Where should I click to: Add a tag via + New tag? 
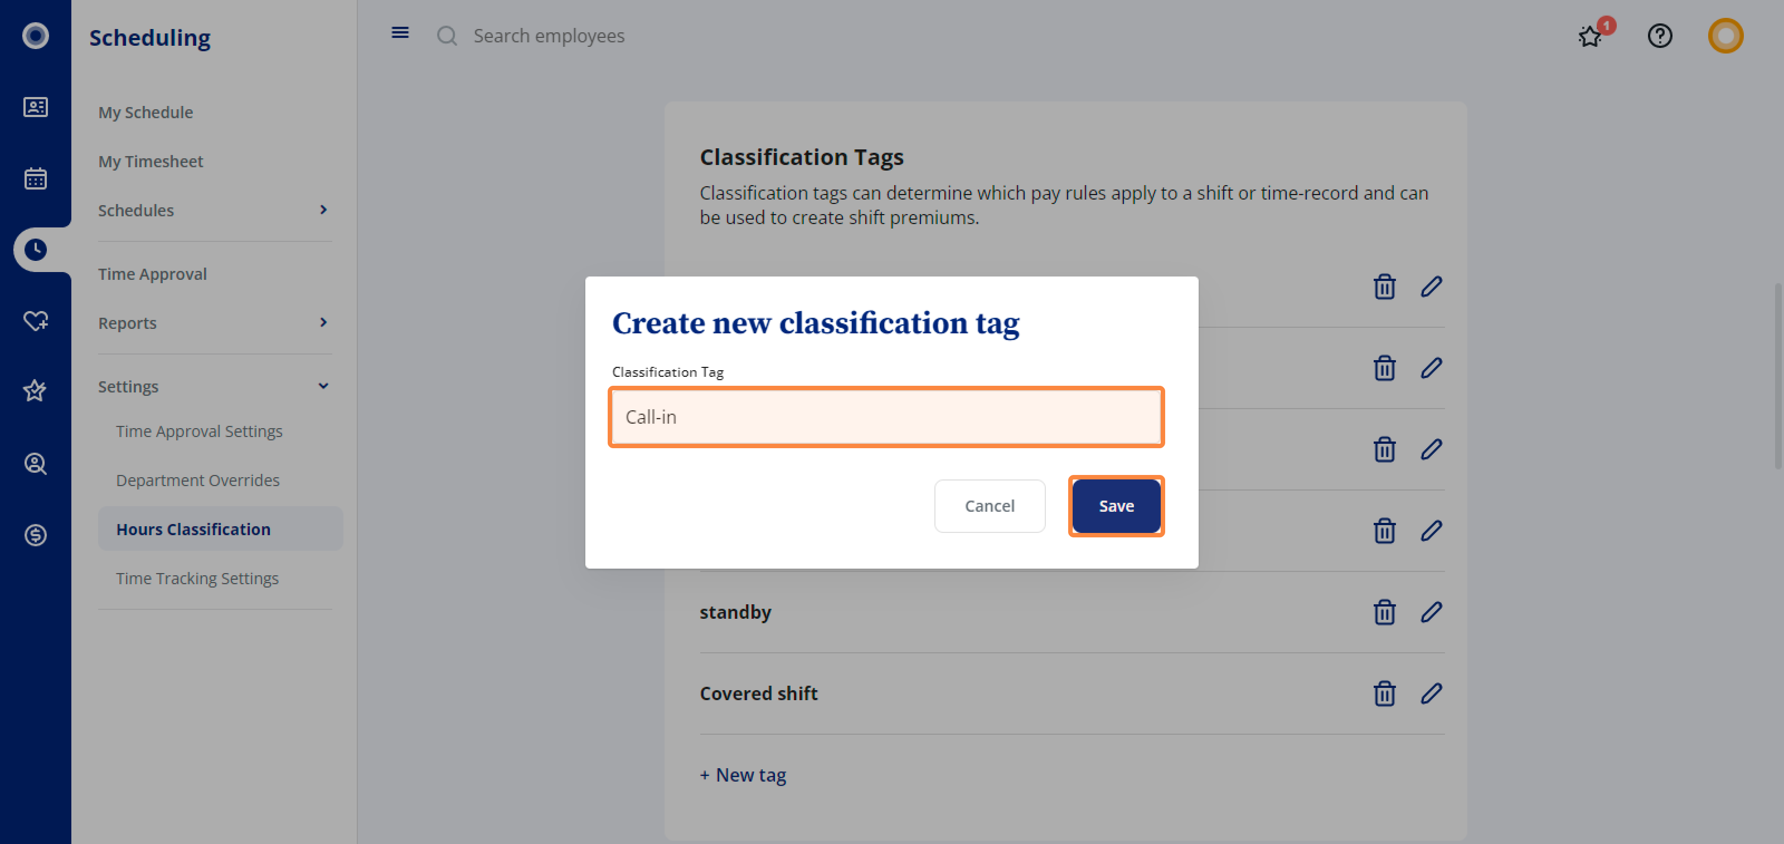(743, 775)
